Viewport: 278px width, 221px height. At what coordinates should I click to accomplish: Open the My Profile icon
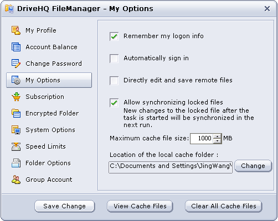pos(16,30)
